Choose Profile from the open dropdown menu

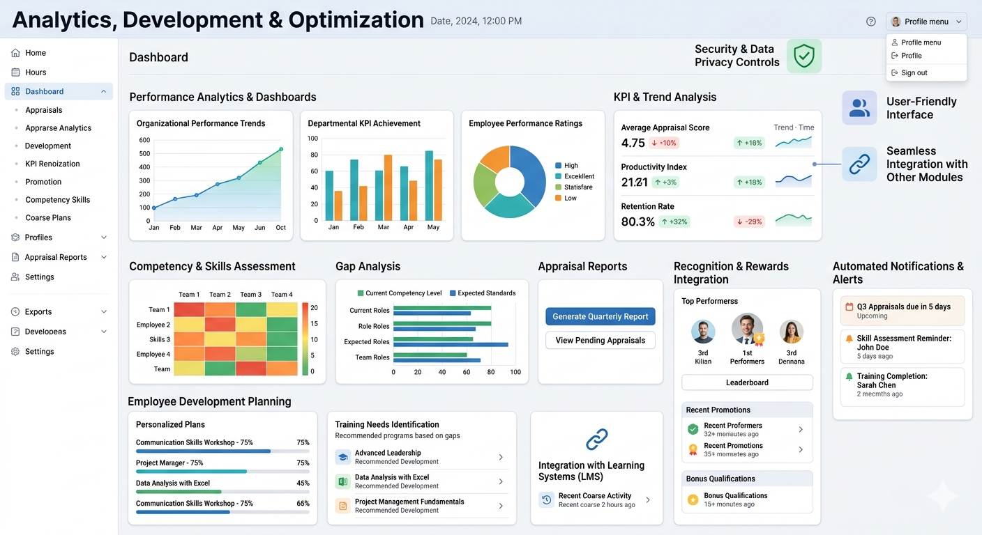926,56
